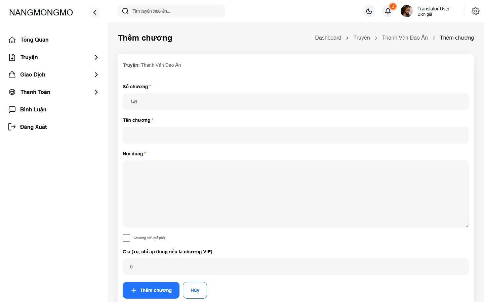This screenshot has width=484, height=302.
Task: Focus the Giá price field
Action: 296,267
